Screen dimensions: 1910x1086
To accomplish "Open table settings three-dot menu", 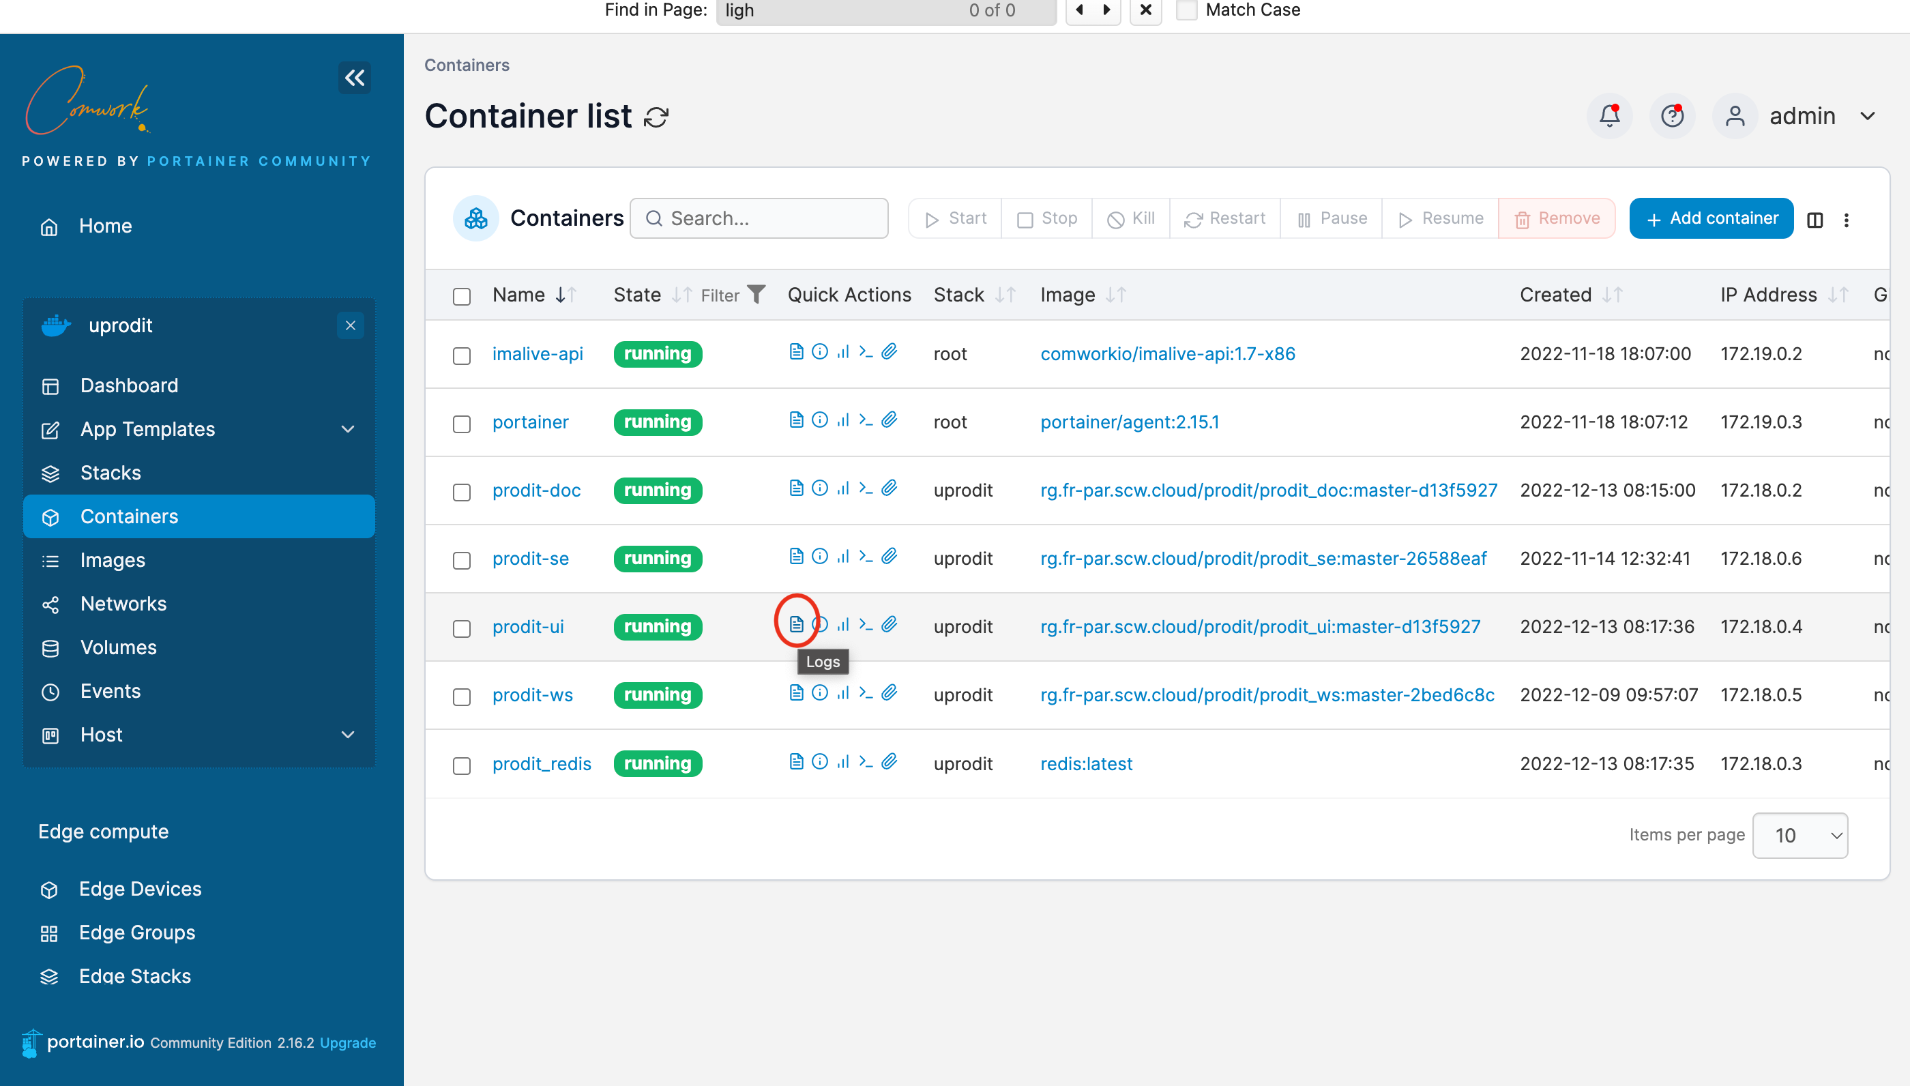I will pos(1847,220).
